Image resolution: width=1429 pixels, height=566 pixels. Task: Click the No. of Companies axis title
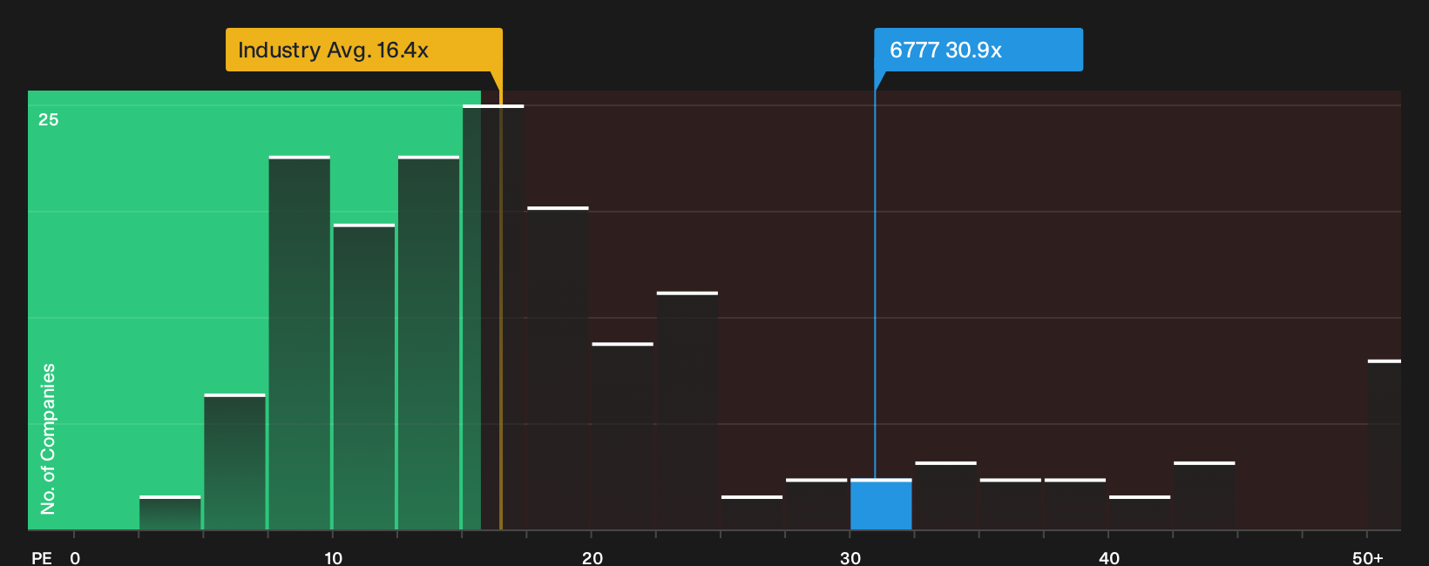pyautogui.click(x=48, y=438)
